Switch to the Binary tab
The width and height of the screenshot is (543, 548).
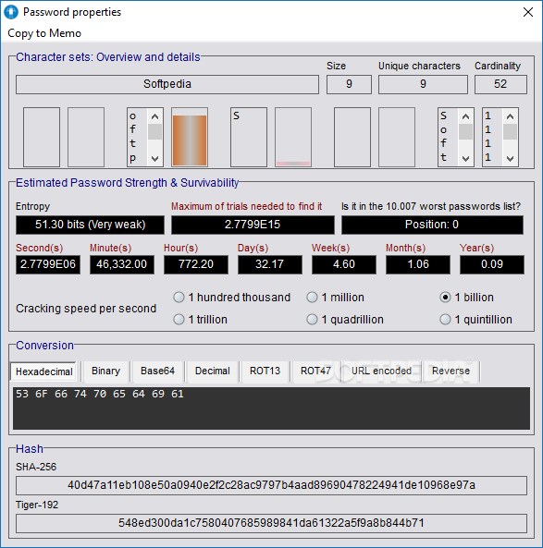point(105,371)
